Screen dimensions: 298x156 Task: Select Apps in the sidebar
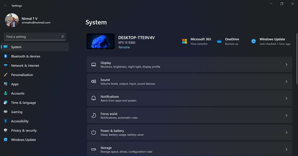coord(14,84)
